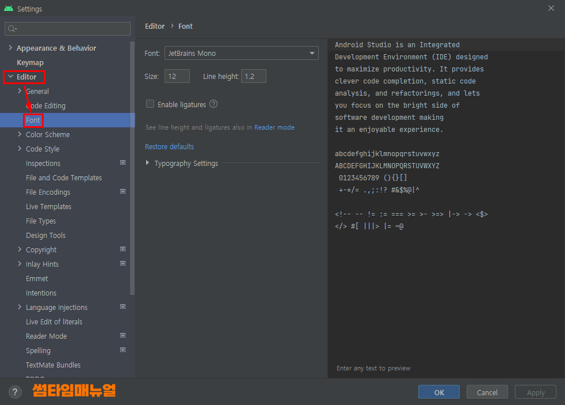The height and width of the screenshot is (405, 565).
Task: Click the project-level icon beside Reader Mode
Action: pyautogui.click(x=123, y=336)
